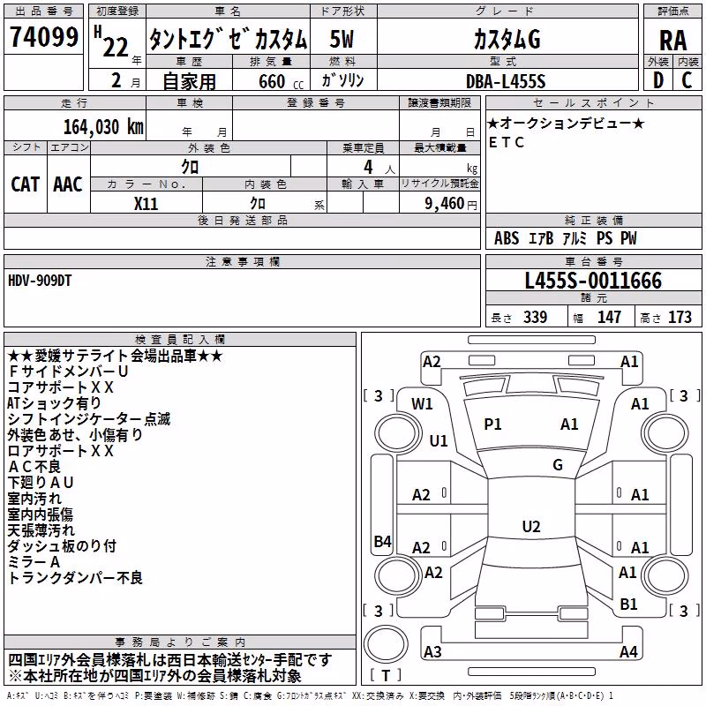Select inspector note "AC不良"

click(34, 467)
